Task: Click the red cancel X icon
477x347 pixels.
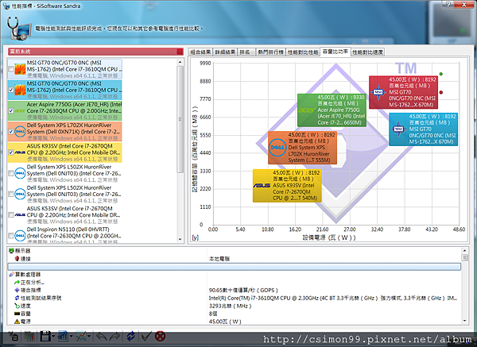Action: [160, 336]
